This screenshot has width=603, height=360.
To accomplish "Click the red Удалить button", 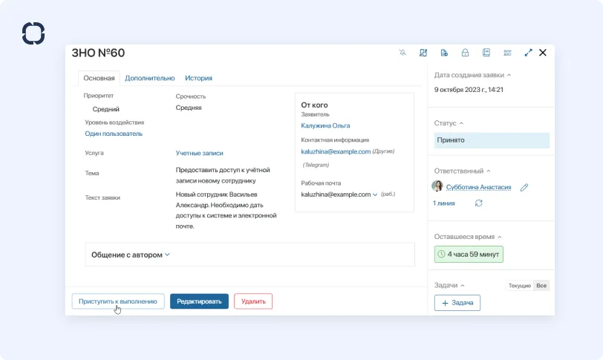I will pos(253,301).
